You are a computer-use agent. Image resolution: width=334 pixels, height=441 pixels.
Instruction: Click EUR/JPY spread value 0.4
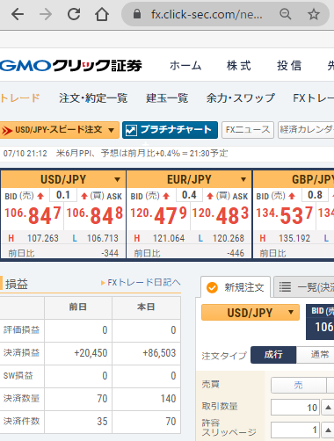(x=189, y=195)
